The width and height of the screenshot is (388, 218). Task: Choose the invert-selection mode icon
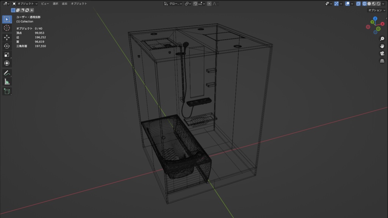[27, 10]
